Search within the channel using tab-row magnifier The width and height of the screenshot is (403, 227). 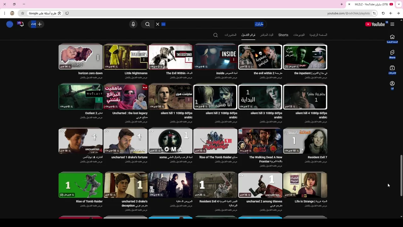(216, 35)
